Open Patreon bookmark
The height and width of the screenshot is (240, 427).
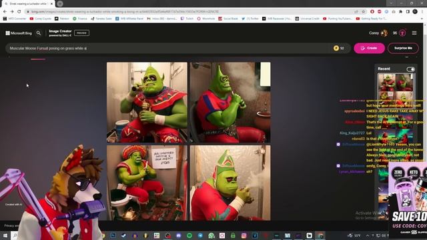[62, 19]
